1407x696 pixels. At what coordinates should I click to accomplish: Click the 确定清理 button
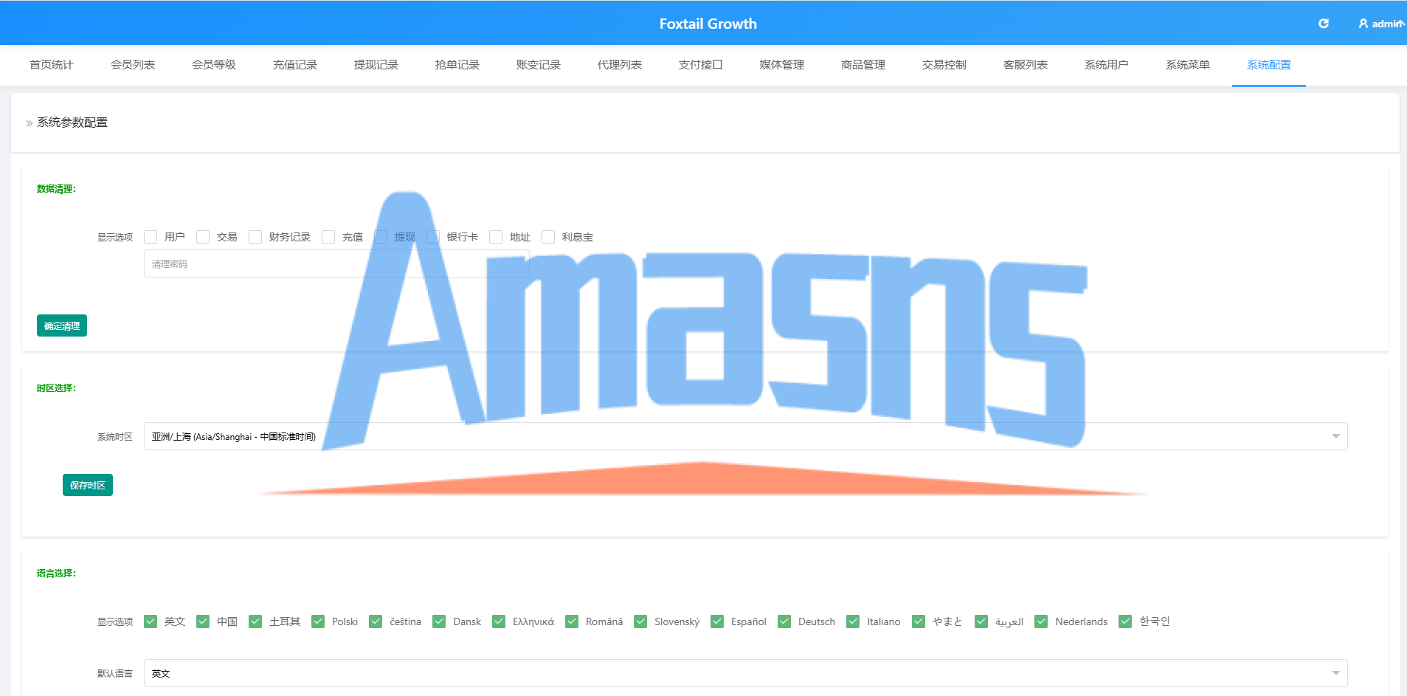pos(62,325)
